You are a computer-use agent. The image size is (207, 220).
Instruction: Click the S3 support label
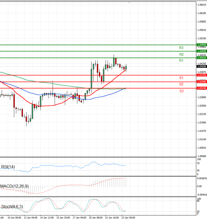coord(181,91)
